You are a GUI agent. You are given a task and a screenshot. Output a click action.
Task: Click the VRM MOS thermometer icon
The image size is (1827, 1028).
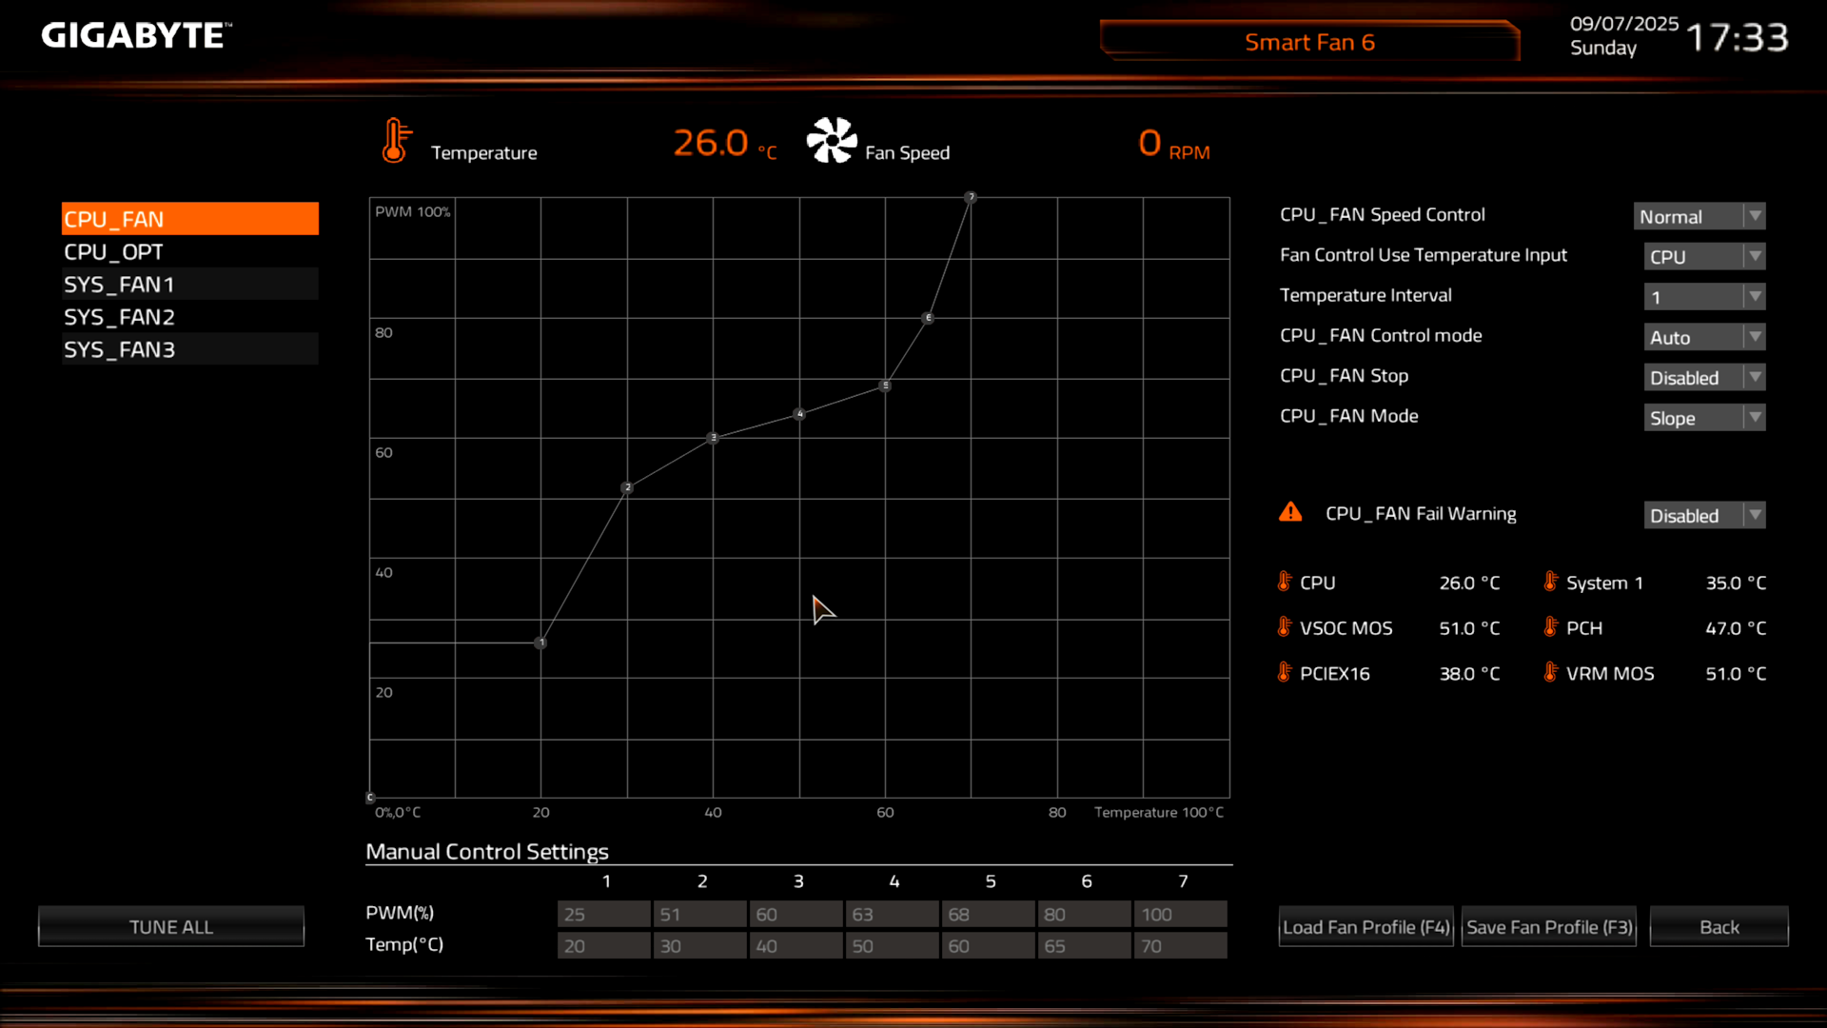(x=1551, y=673)
